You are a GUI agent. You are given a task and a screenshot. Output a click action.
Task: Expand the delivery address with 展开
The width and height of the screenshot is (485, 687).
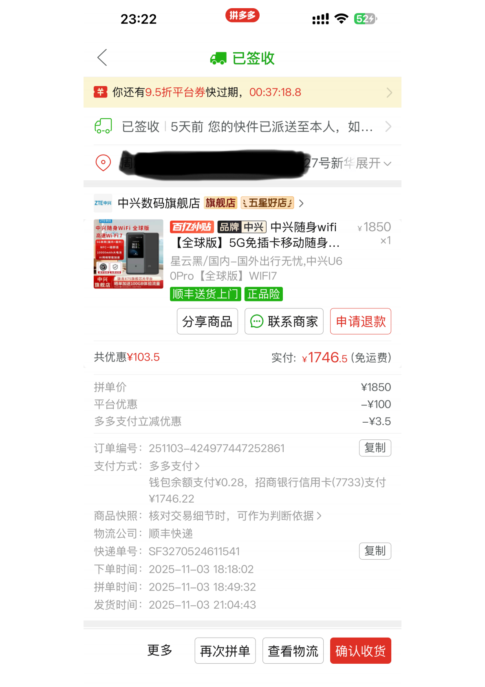click(x=373, y=163)
